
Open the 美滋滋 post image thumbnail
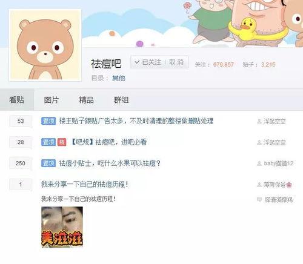tap(62, 227)
